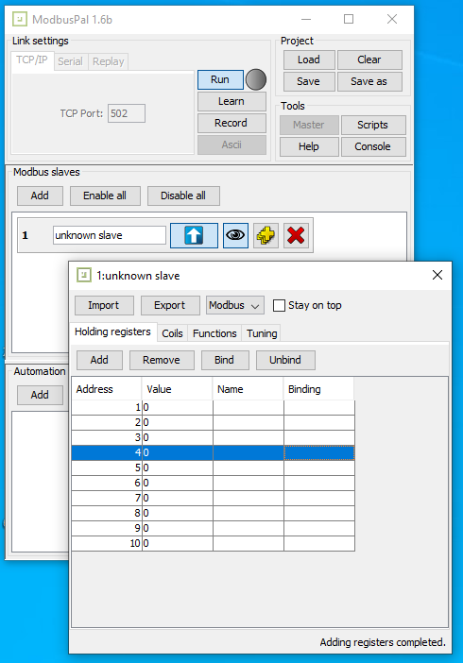Click the Scripts tool button
The width and height of the screenshot is (463, 663).
pyautogui.click(x=373, y=125)
